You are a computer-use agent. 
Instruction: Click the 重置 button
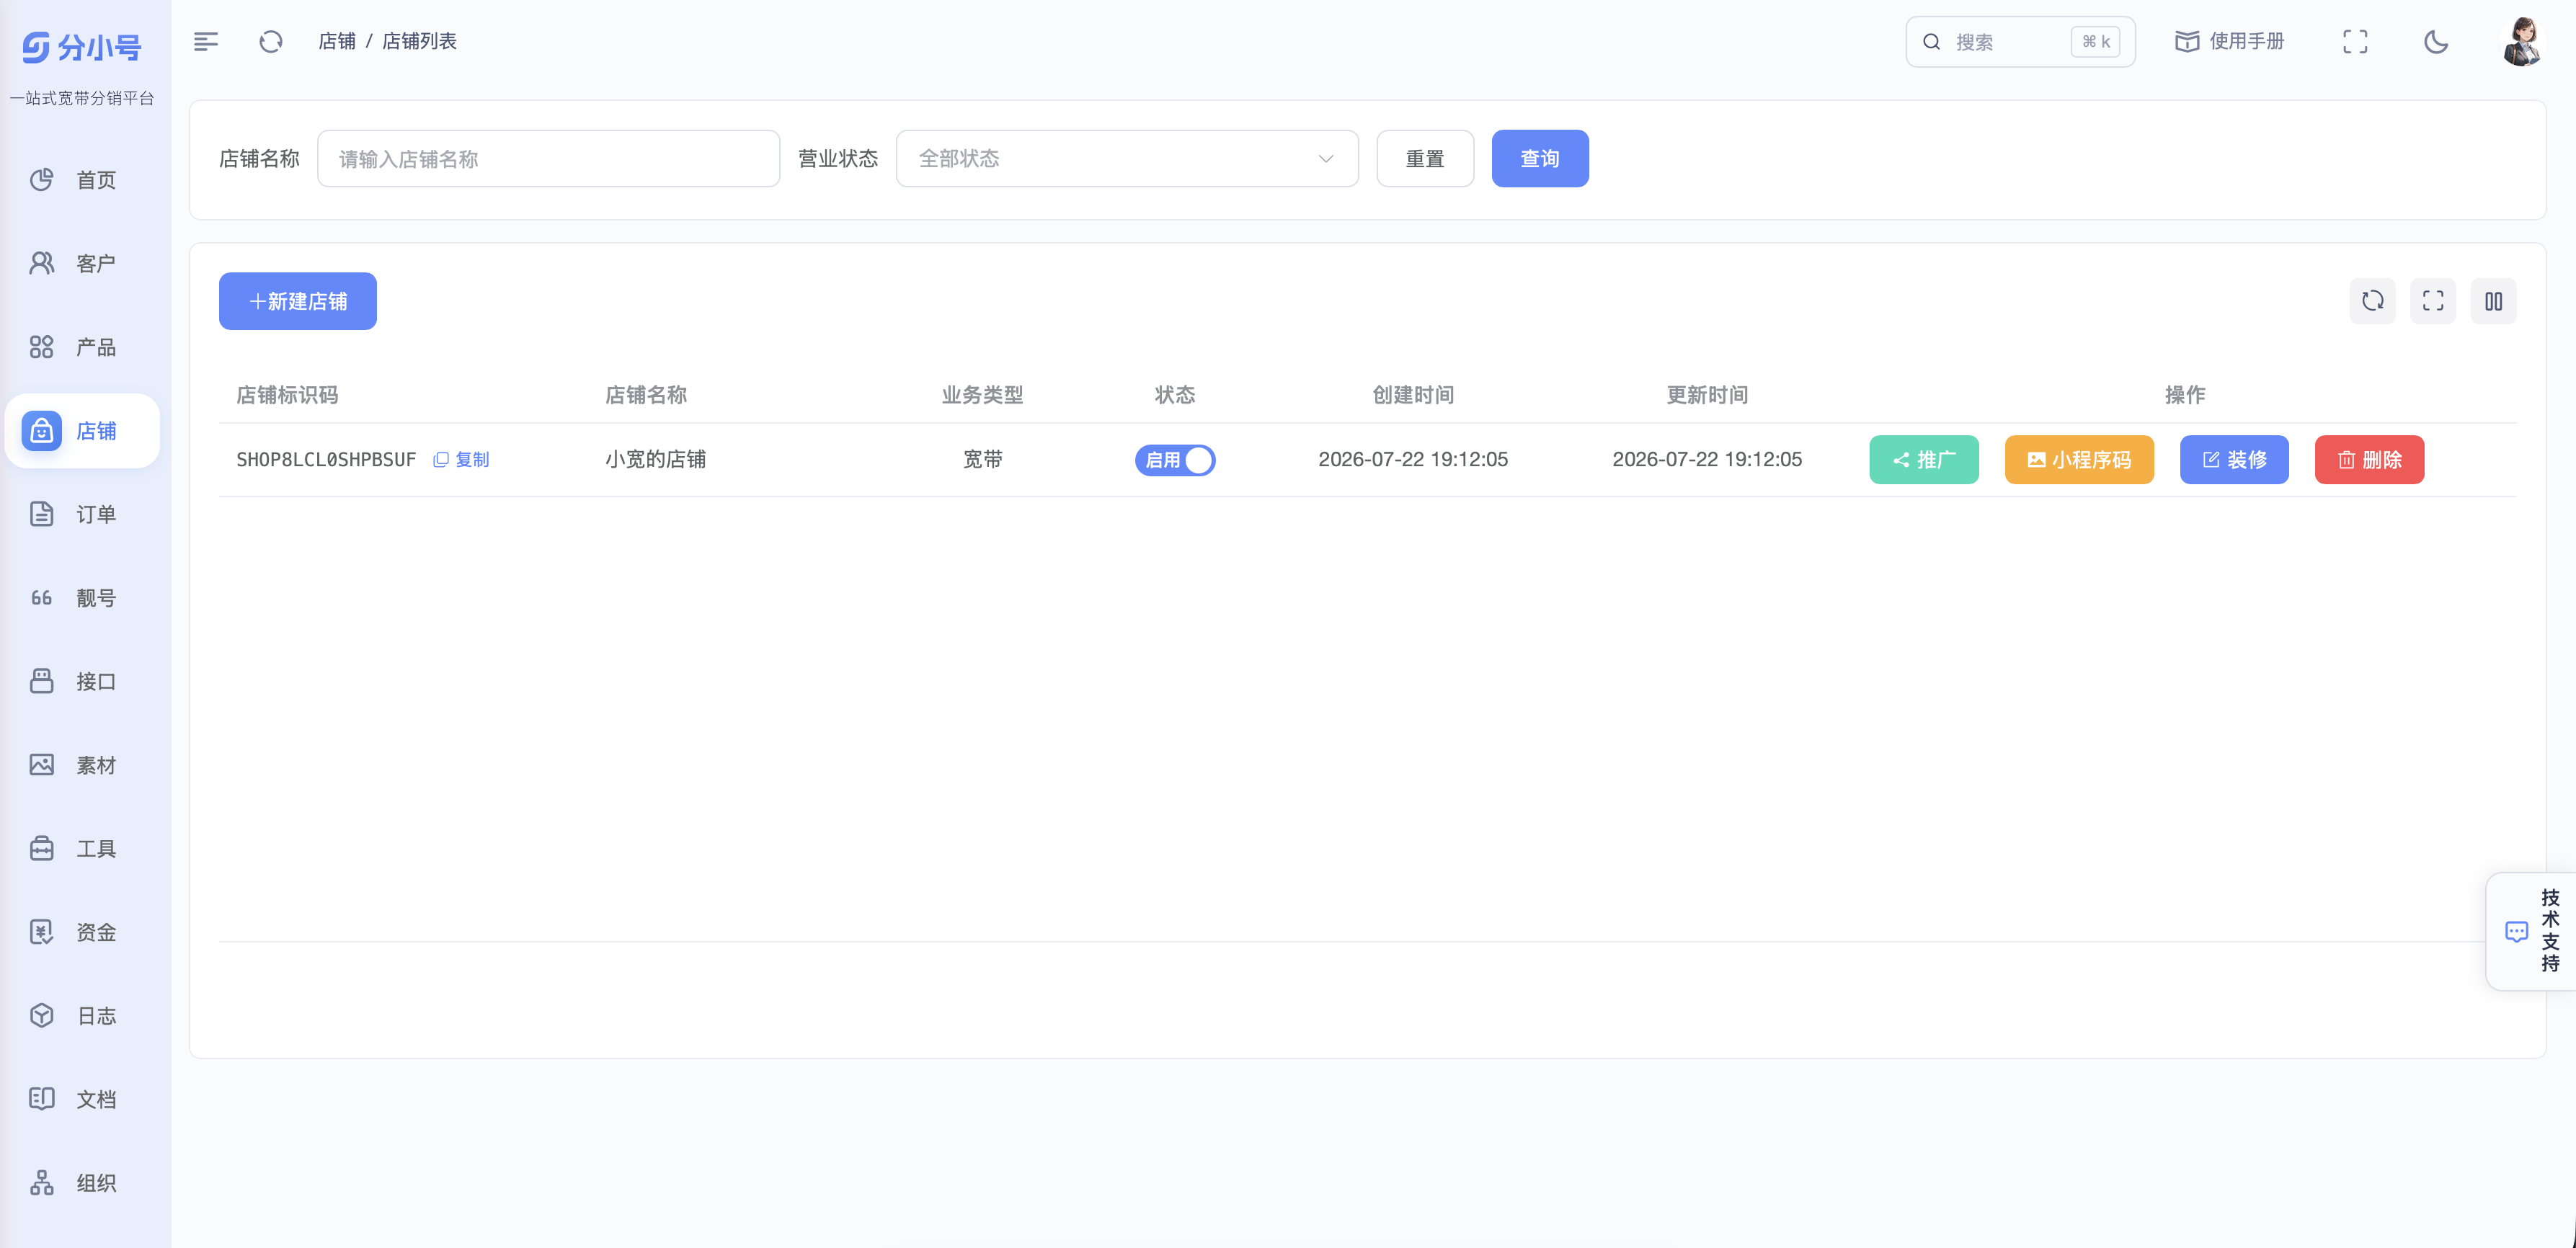coord(1425,158)
